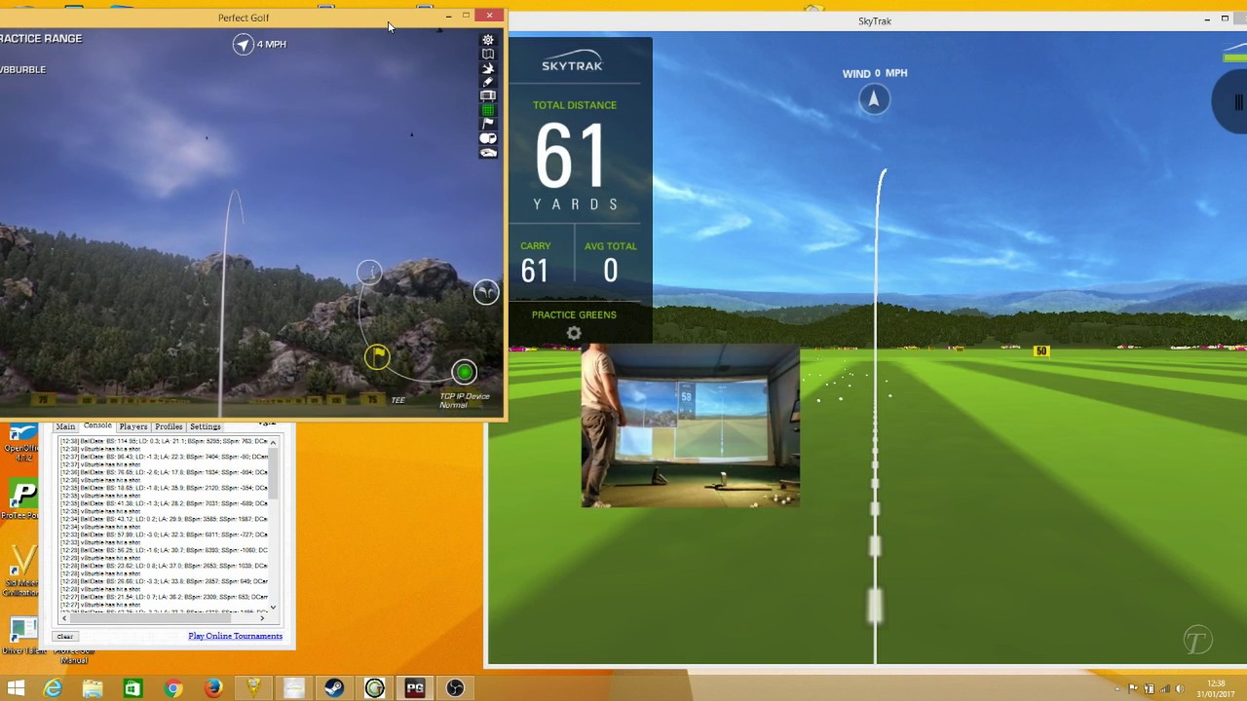
Task: Launch Firefox from the taskbar
Action: tap(213, 688)
